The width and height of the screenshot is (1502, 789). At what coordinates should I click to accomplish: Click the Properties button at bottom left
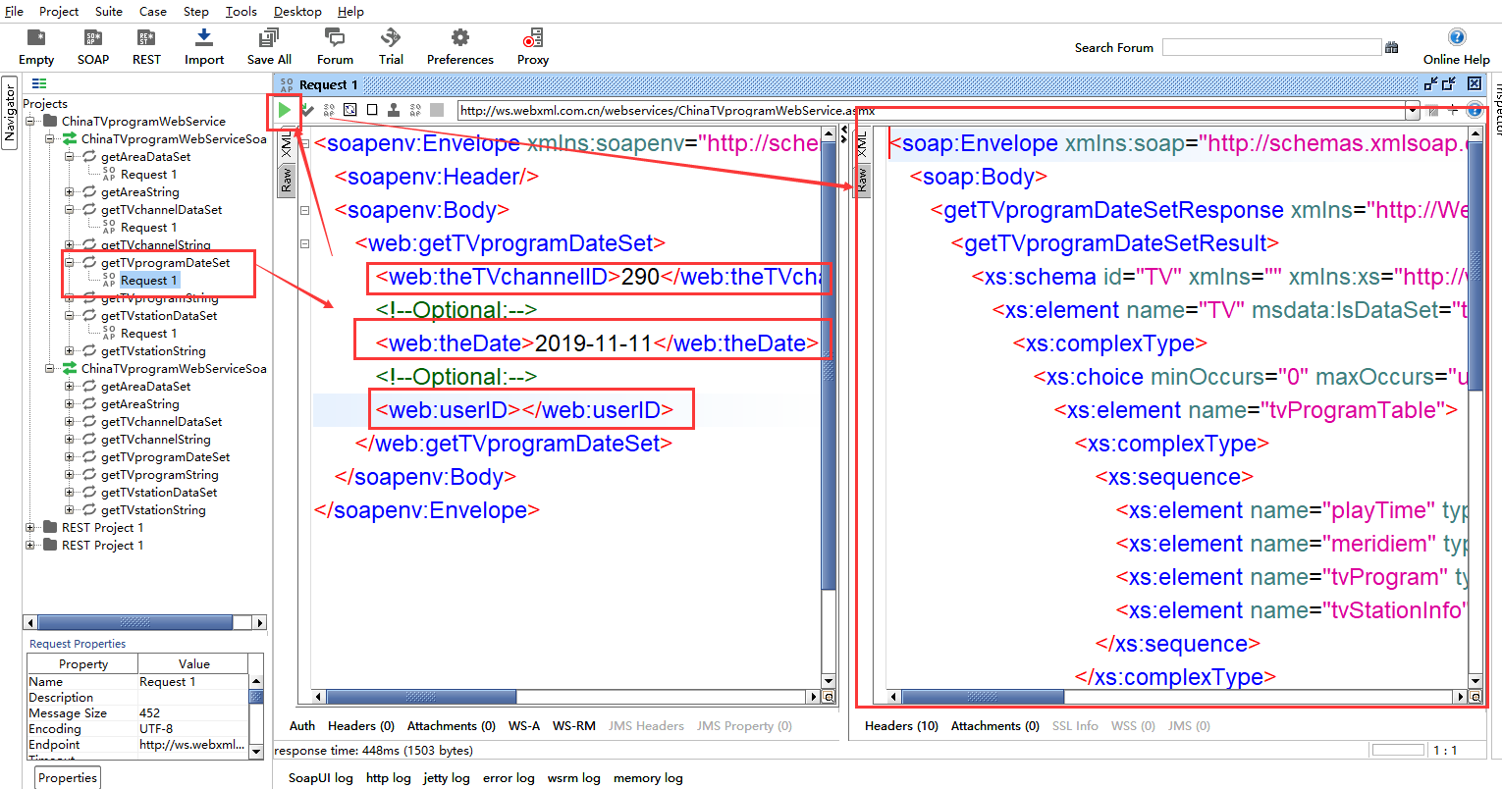[x=68, y=777]
